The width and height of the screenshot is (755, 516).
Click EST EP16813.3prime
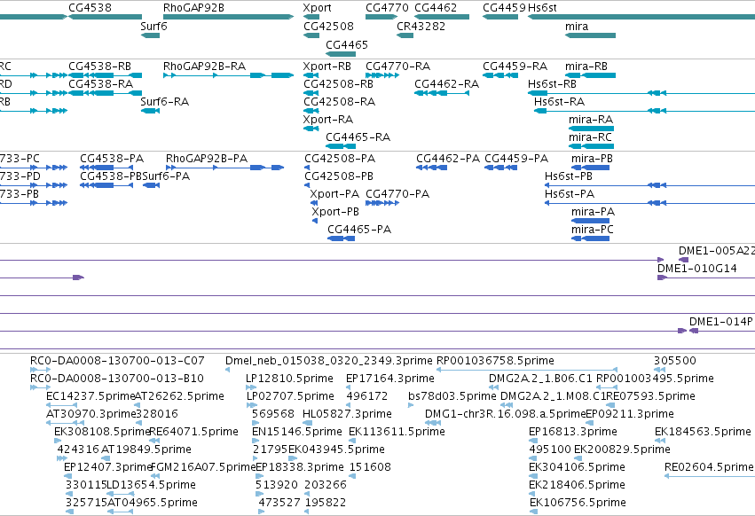pos(573,431)
